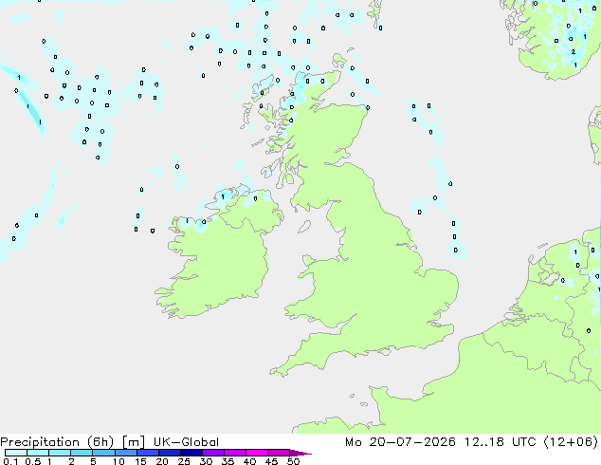Click the 25–30 navy legend swatch
601x465 pixels.
coord(191,453)
